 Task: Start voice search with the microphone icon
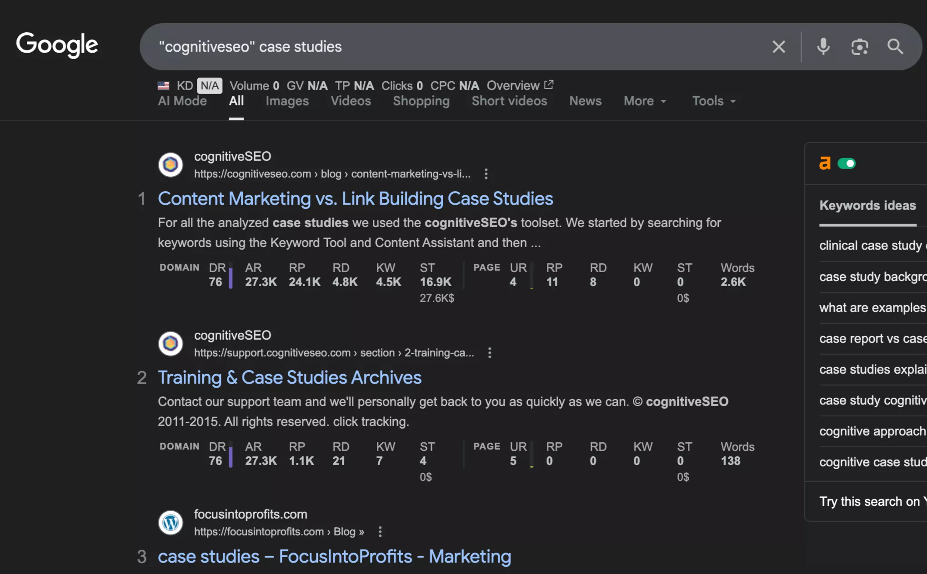[x=823, y=46]
